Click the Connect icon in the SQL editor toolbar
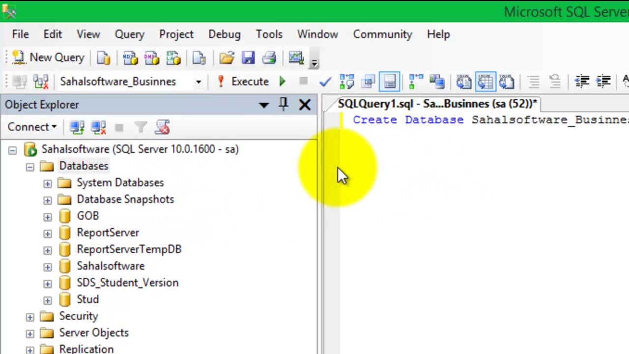The width and height of the screenshot is (629, 354). 20,81
